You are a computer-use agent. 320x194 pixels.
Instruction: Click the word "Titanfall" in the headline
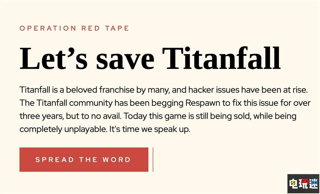221,58
